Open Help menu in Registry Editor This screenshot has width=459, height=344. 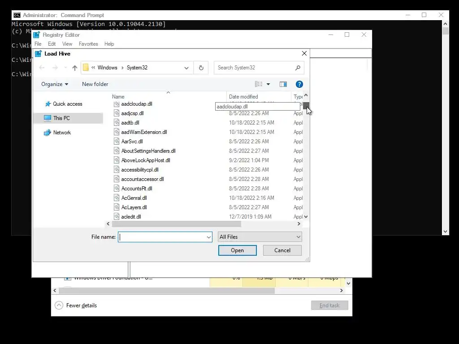tap(109, 44)
